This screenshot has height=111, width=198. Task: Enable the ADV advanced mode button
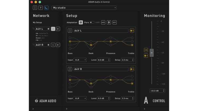pyautogui.click(x=103, y=22)
